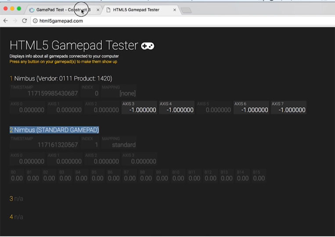
Task: Click button B12 value cell
Action: 210,176
